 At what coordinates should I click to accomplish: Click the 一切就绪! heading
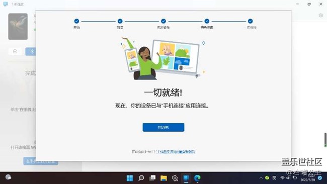point(163,93)
